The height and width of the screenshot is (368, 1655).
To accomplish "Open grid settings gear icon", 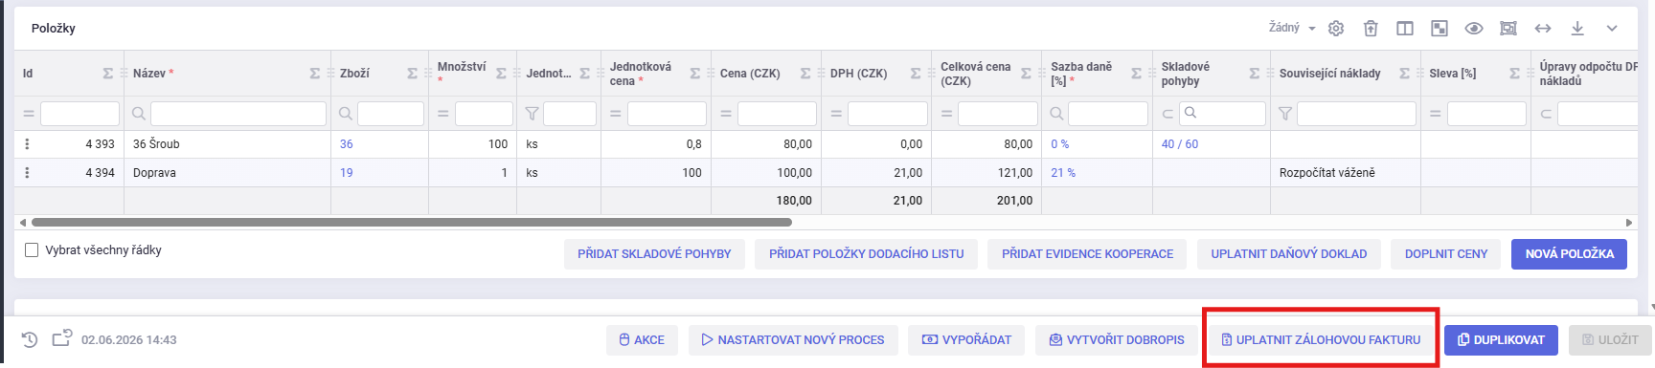I will (x=1336, y=29).
